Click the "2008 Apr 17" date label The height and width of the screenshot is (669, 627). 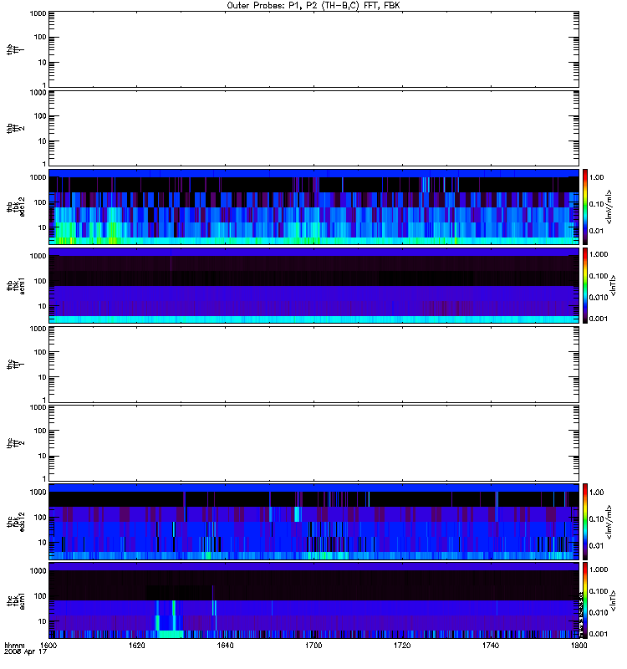tap(26, 652)
